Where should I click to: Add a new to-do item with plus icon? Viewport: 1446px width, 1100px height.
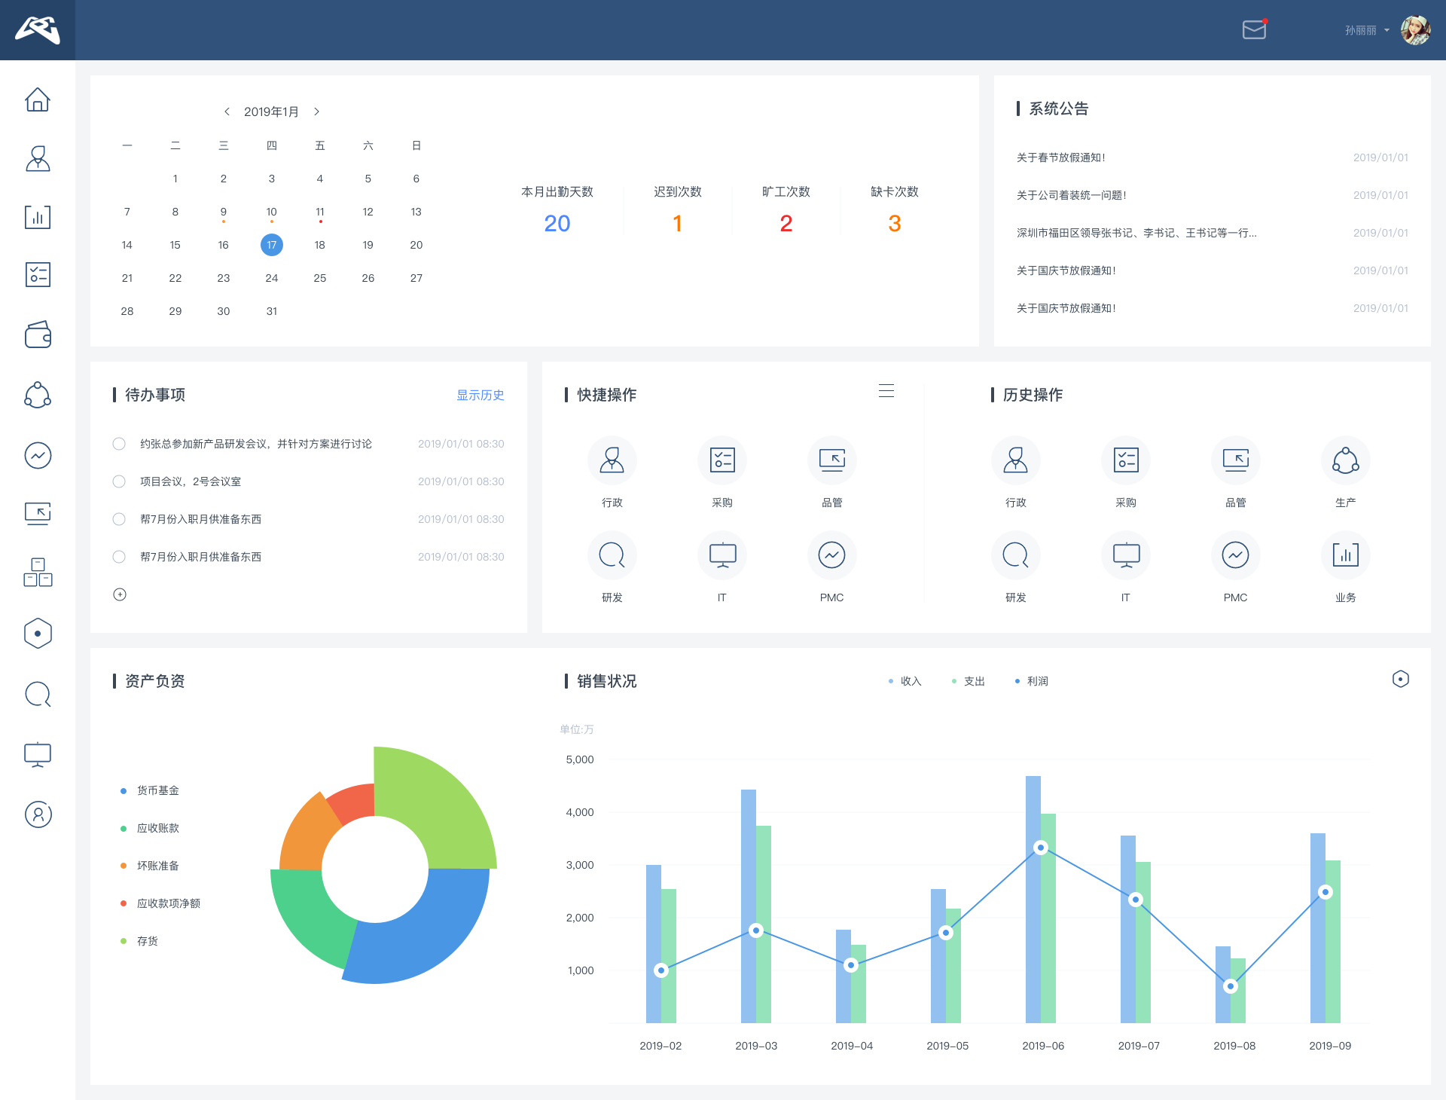tap(120, 594)
